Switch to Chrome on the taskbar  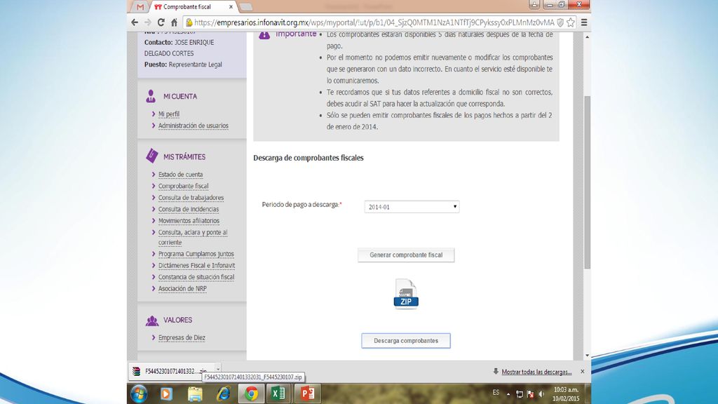click(x=251, y=394)
